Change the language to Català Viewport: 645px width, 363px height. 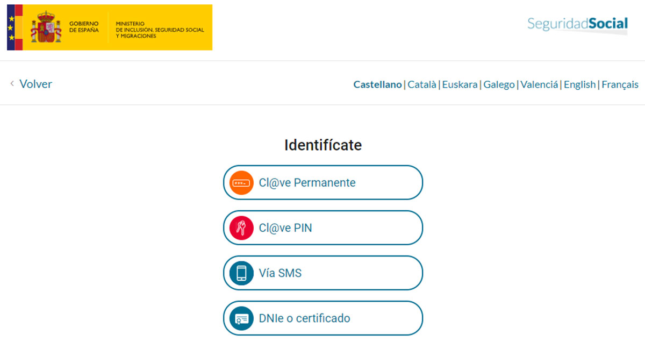click(x=422, y=84)
